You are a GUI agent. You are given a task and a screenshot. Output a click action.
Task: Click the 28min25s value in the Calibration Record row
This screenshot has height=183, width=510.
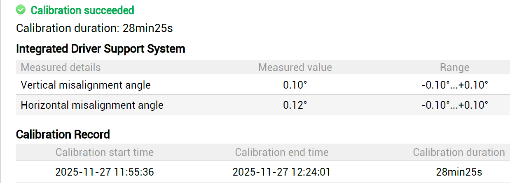click(x=459, y=172)
